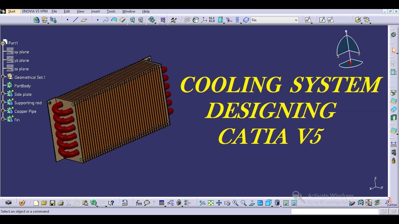Click the Open folder icon

point(44,203)
